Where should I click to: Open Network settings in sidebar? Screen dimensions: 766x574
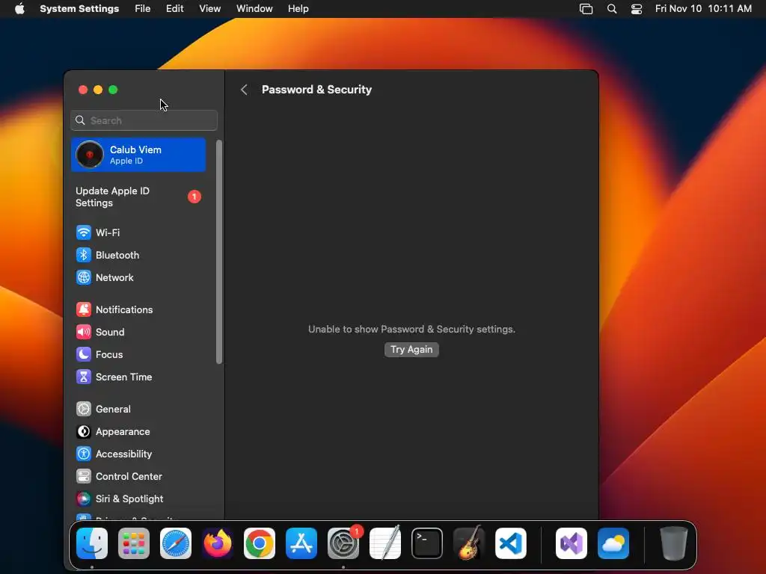[x=138, y=277]
